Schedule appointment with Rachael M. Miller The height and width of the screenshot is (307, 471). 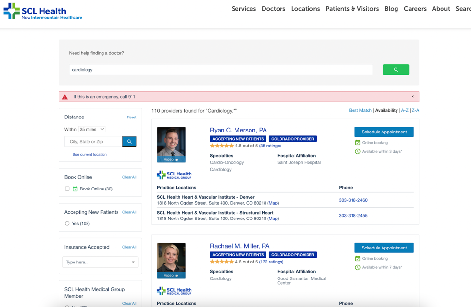click(x=384, y=248)
